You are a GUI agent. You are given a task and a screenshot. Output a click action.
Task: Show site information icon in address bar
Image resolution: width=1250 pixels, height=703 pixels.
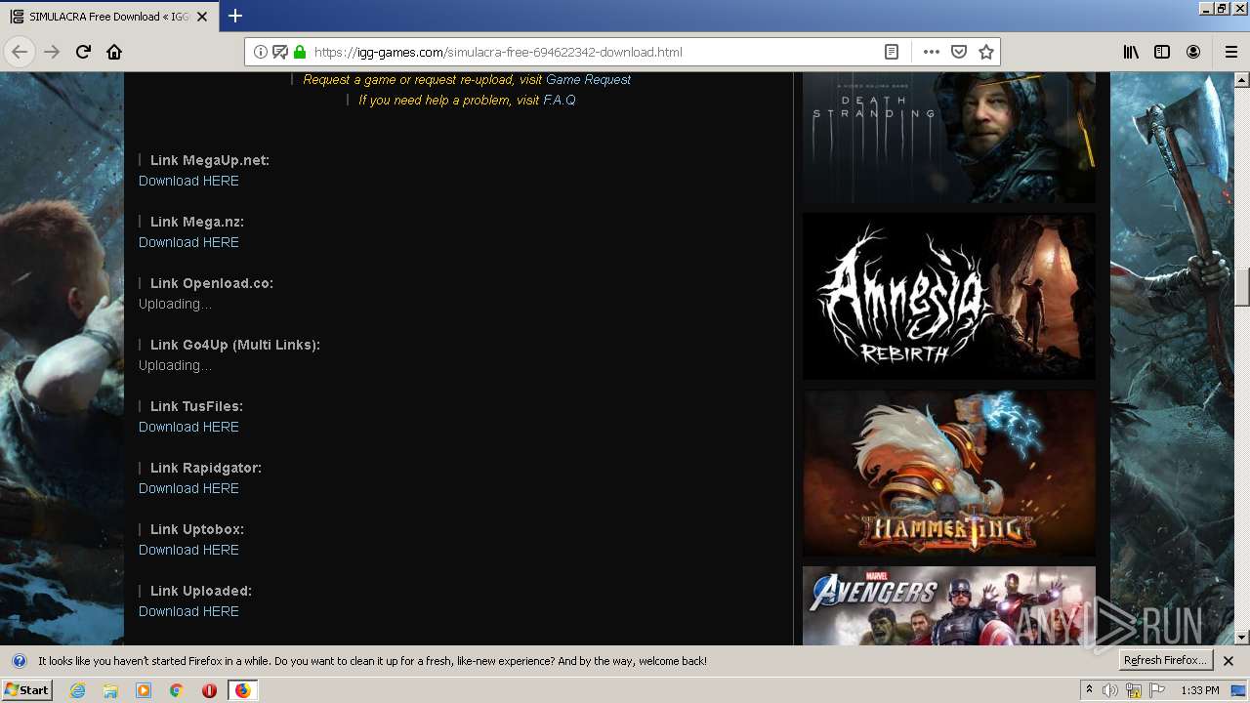[x=261, y=52]
